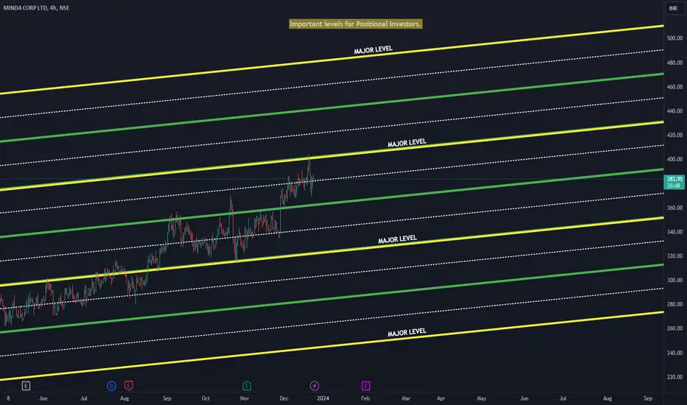Click the 360.00 price axis label
This screenshot has height=405, width=687.
click(674, 208)
